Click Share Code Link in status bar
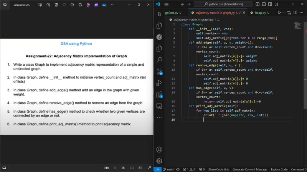The image size is (307, 172). (x=218, y=169)
